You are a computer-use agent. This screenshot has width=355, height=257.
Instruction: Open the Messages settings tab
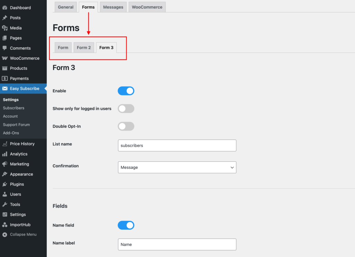113,7
